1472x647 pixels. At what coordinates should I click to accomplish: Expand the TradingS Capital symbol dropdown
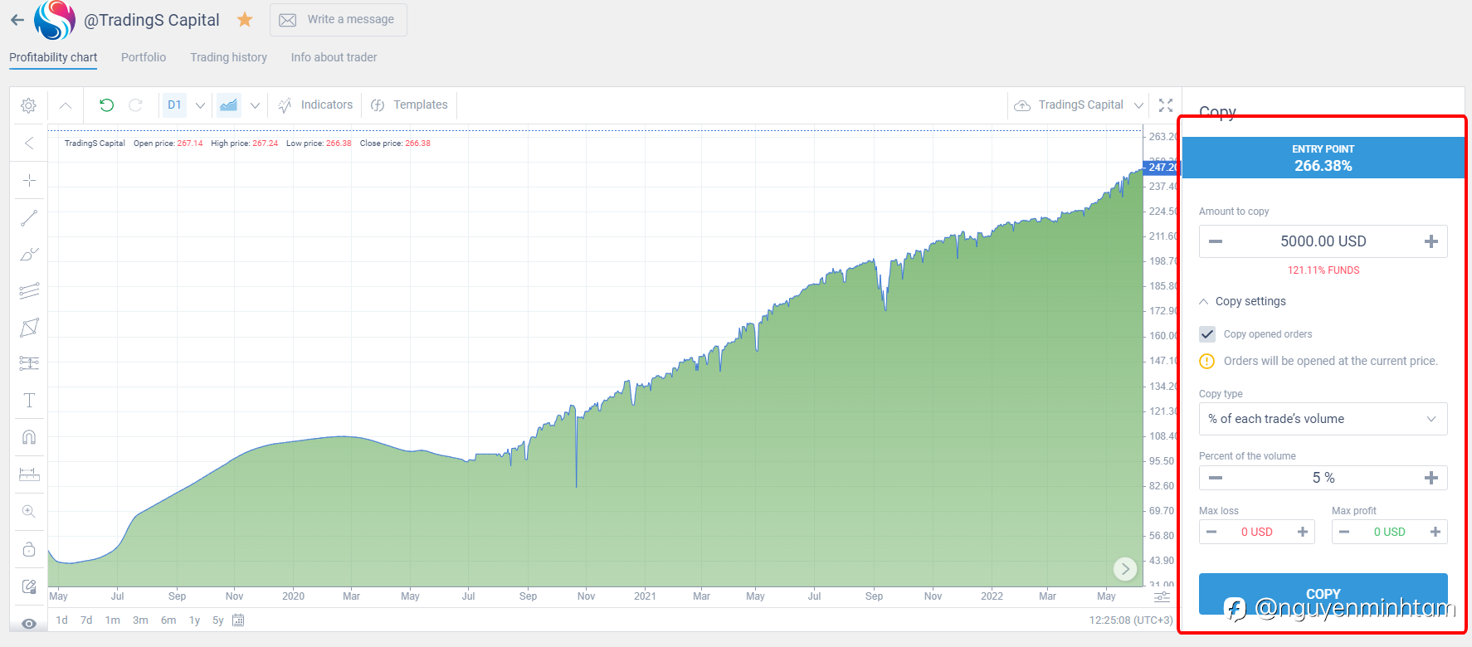coord(1138,105)
